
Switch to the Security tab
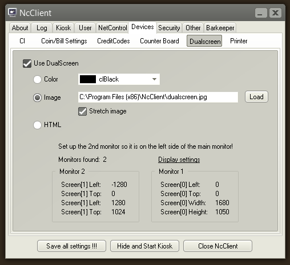tap(169, 28)
